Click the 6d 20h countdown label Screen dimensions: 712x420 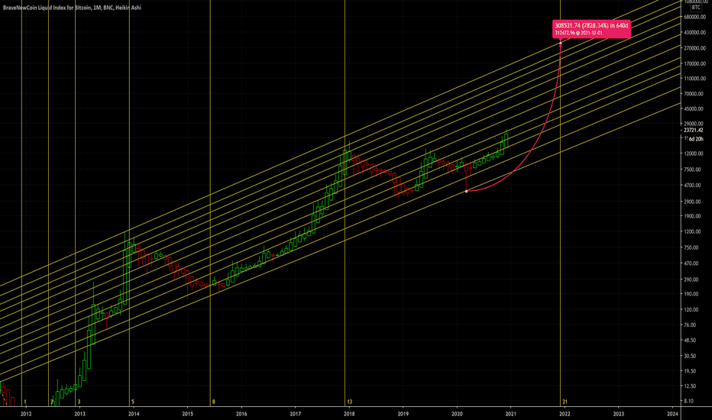696,139
